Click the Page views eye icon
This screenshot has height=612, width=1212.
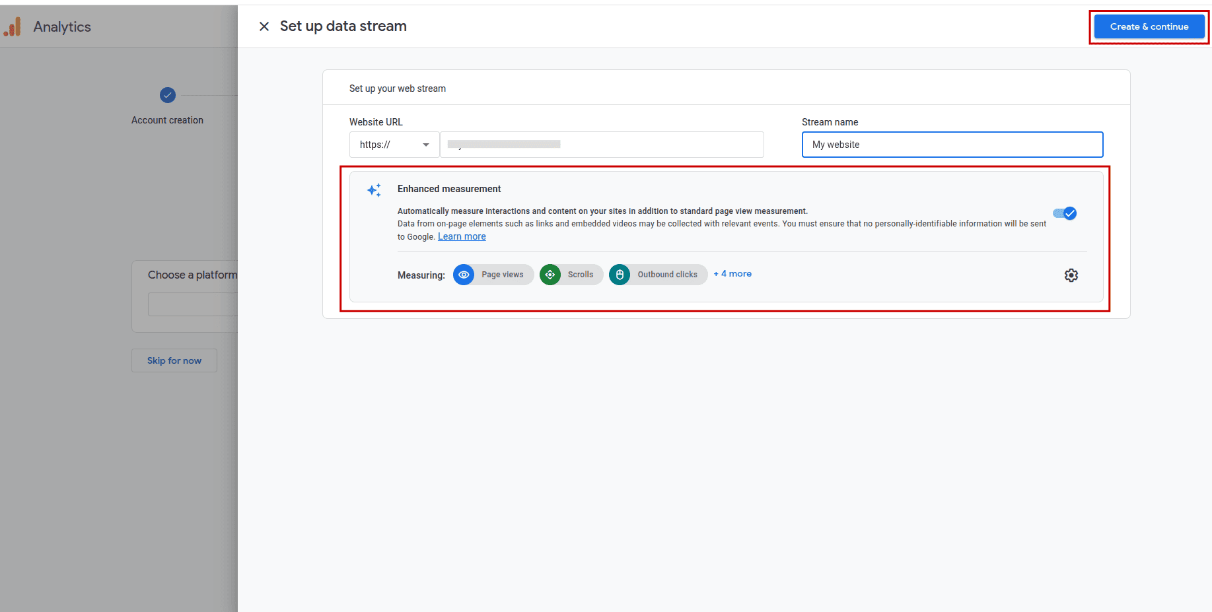[x=464, y=275]
